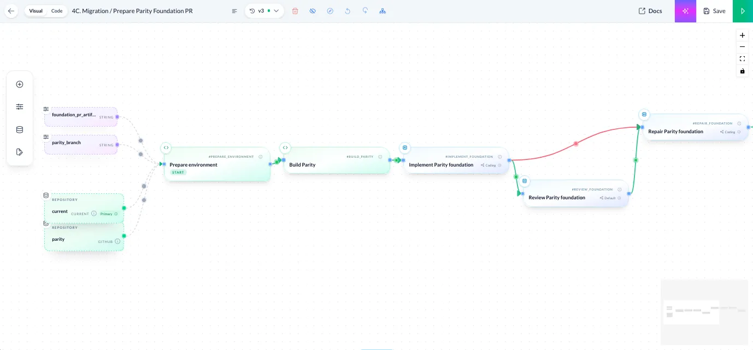This screenshot has height=350, width=753.
Task: Click the undo arrow icon
Action: pos(348,11)
